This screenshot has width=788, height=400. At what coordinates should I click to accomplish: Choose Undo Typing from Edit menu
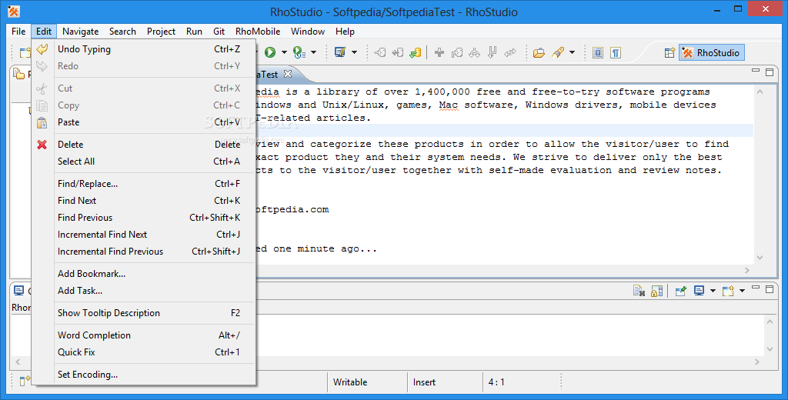[x=144, y=49]
